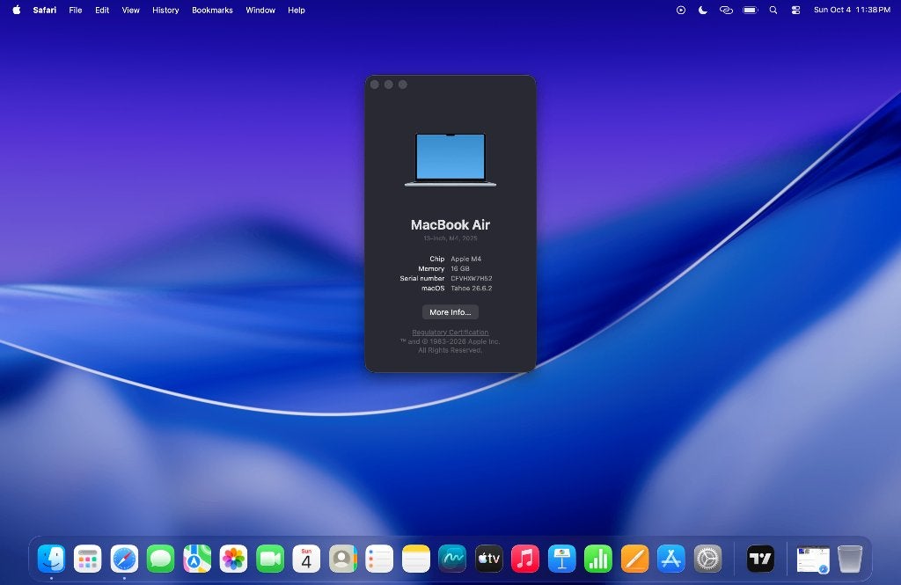
Task: Open Freeform app in Dock
Action: [452, 559]
